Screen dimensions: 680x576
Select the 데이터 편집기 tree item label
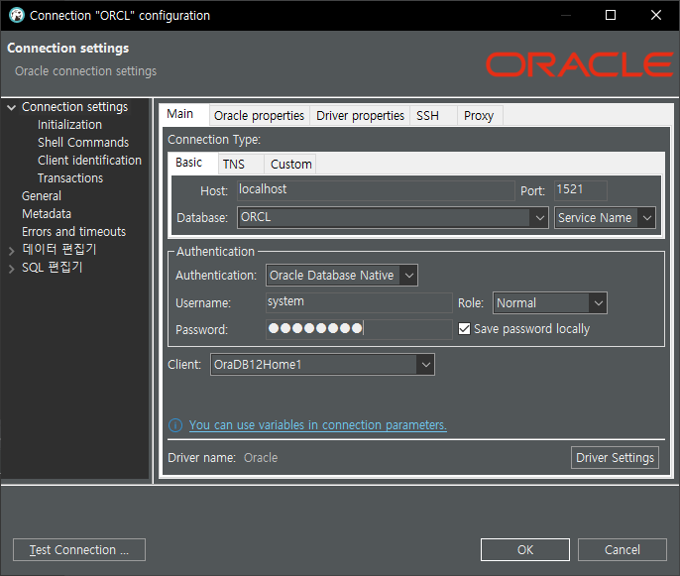click(59, 250)
